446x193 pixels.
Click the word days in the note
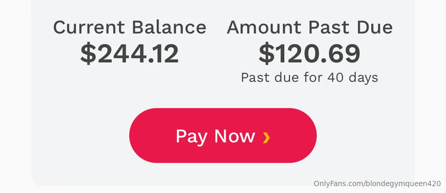(363, 78)
